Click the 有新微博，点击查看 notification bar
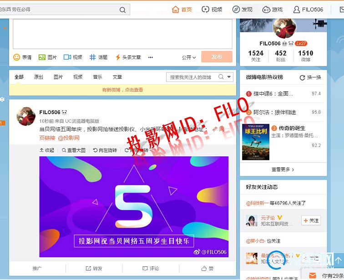Viewport: 344px width, 280px height. [122, 90]
